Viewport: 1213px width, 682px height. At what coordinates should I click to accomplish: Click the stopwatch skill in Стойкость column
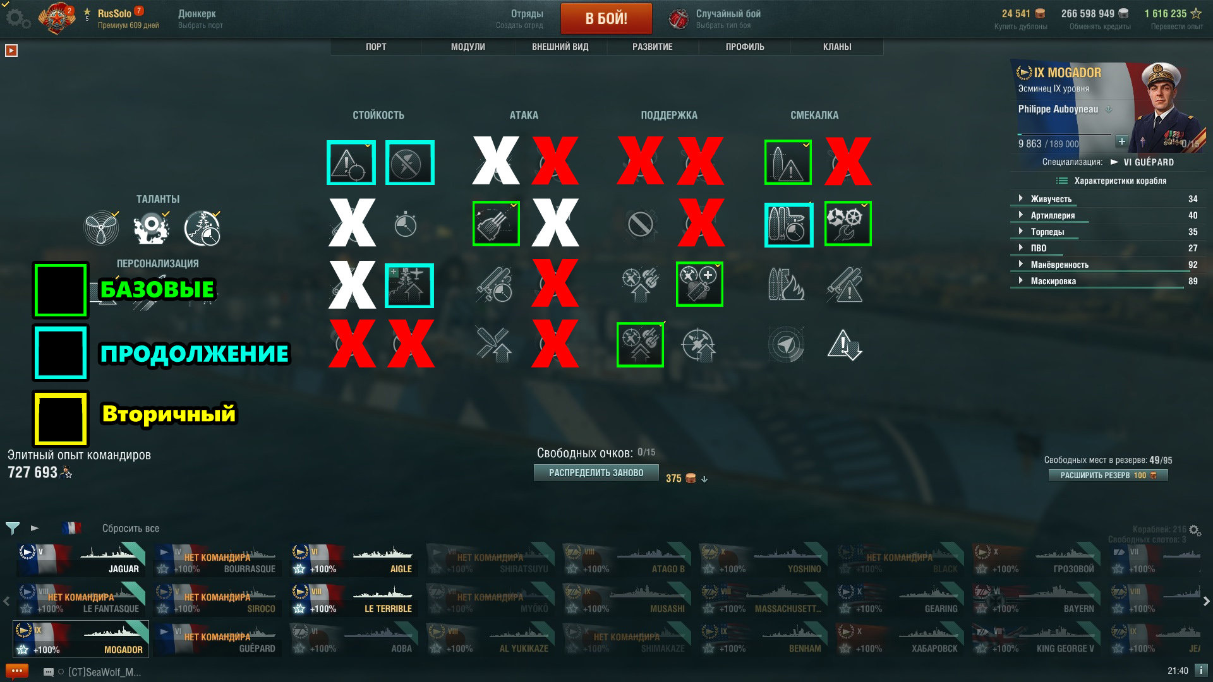(406, 224)
